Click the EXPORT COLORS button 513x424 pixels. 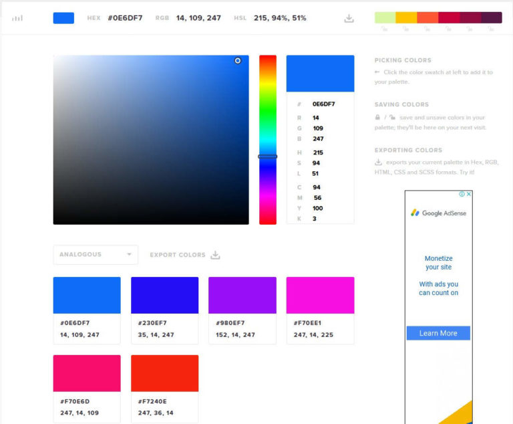185,255
